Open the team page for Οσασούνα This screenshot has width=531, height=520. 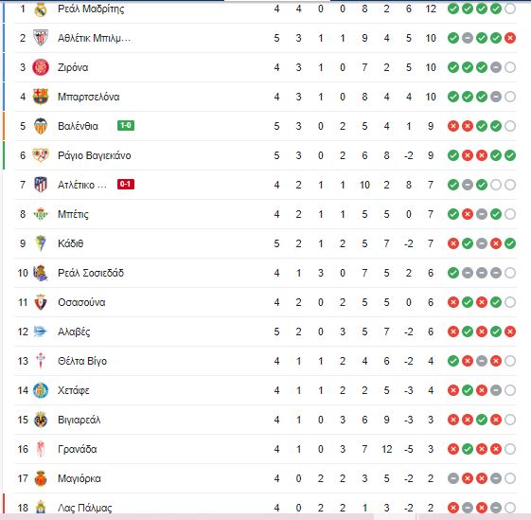[81, 302]
